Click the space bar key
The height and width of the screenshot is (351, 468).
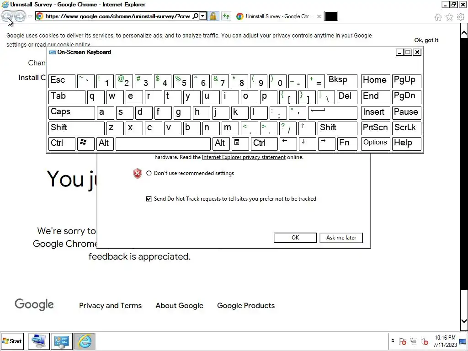click(163, 144)
